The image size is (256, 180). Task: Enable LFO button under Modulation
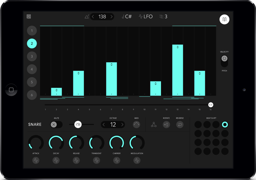[x=137, y=160]
